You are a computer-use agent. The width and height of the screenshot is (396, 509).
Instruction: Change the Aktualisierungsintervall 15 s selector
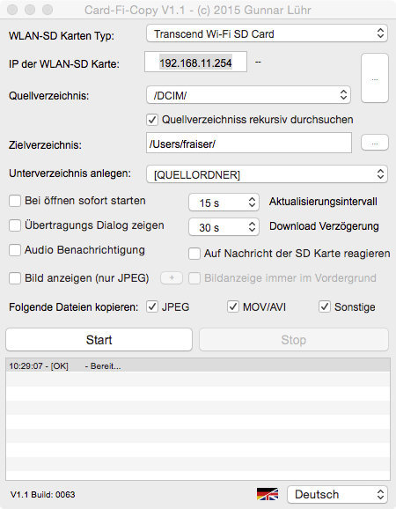click(x=224, y=203)
